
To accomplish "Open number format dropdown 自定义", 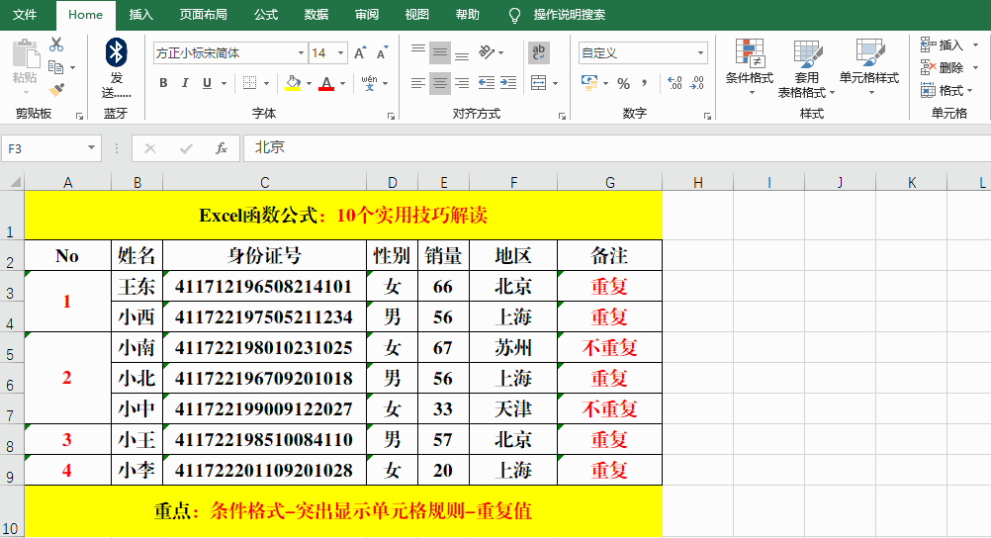I will click(700, 53).
